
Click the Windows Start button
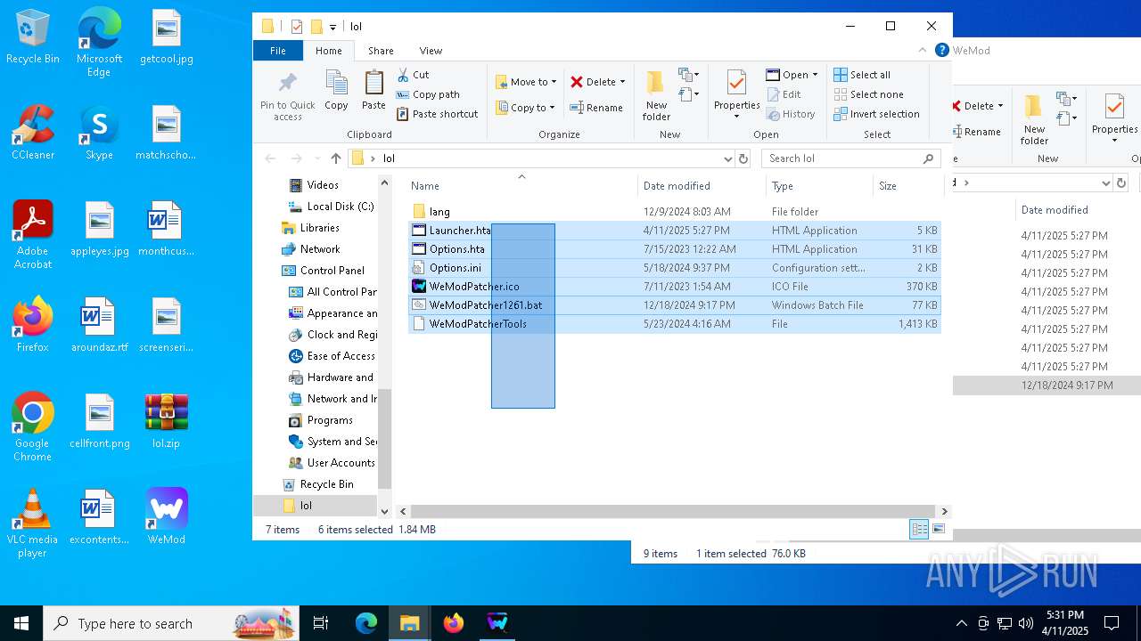[21, 623]
